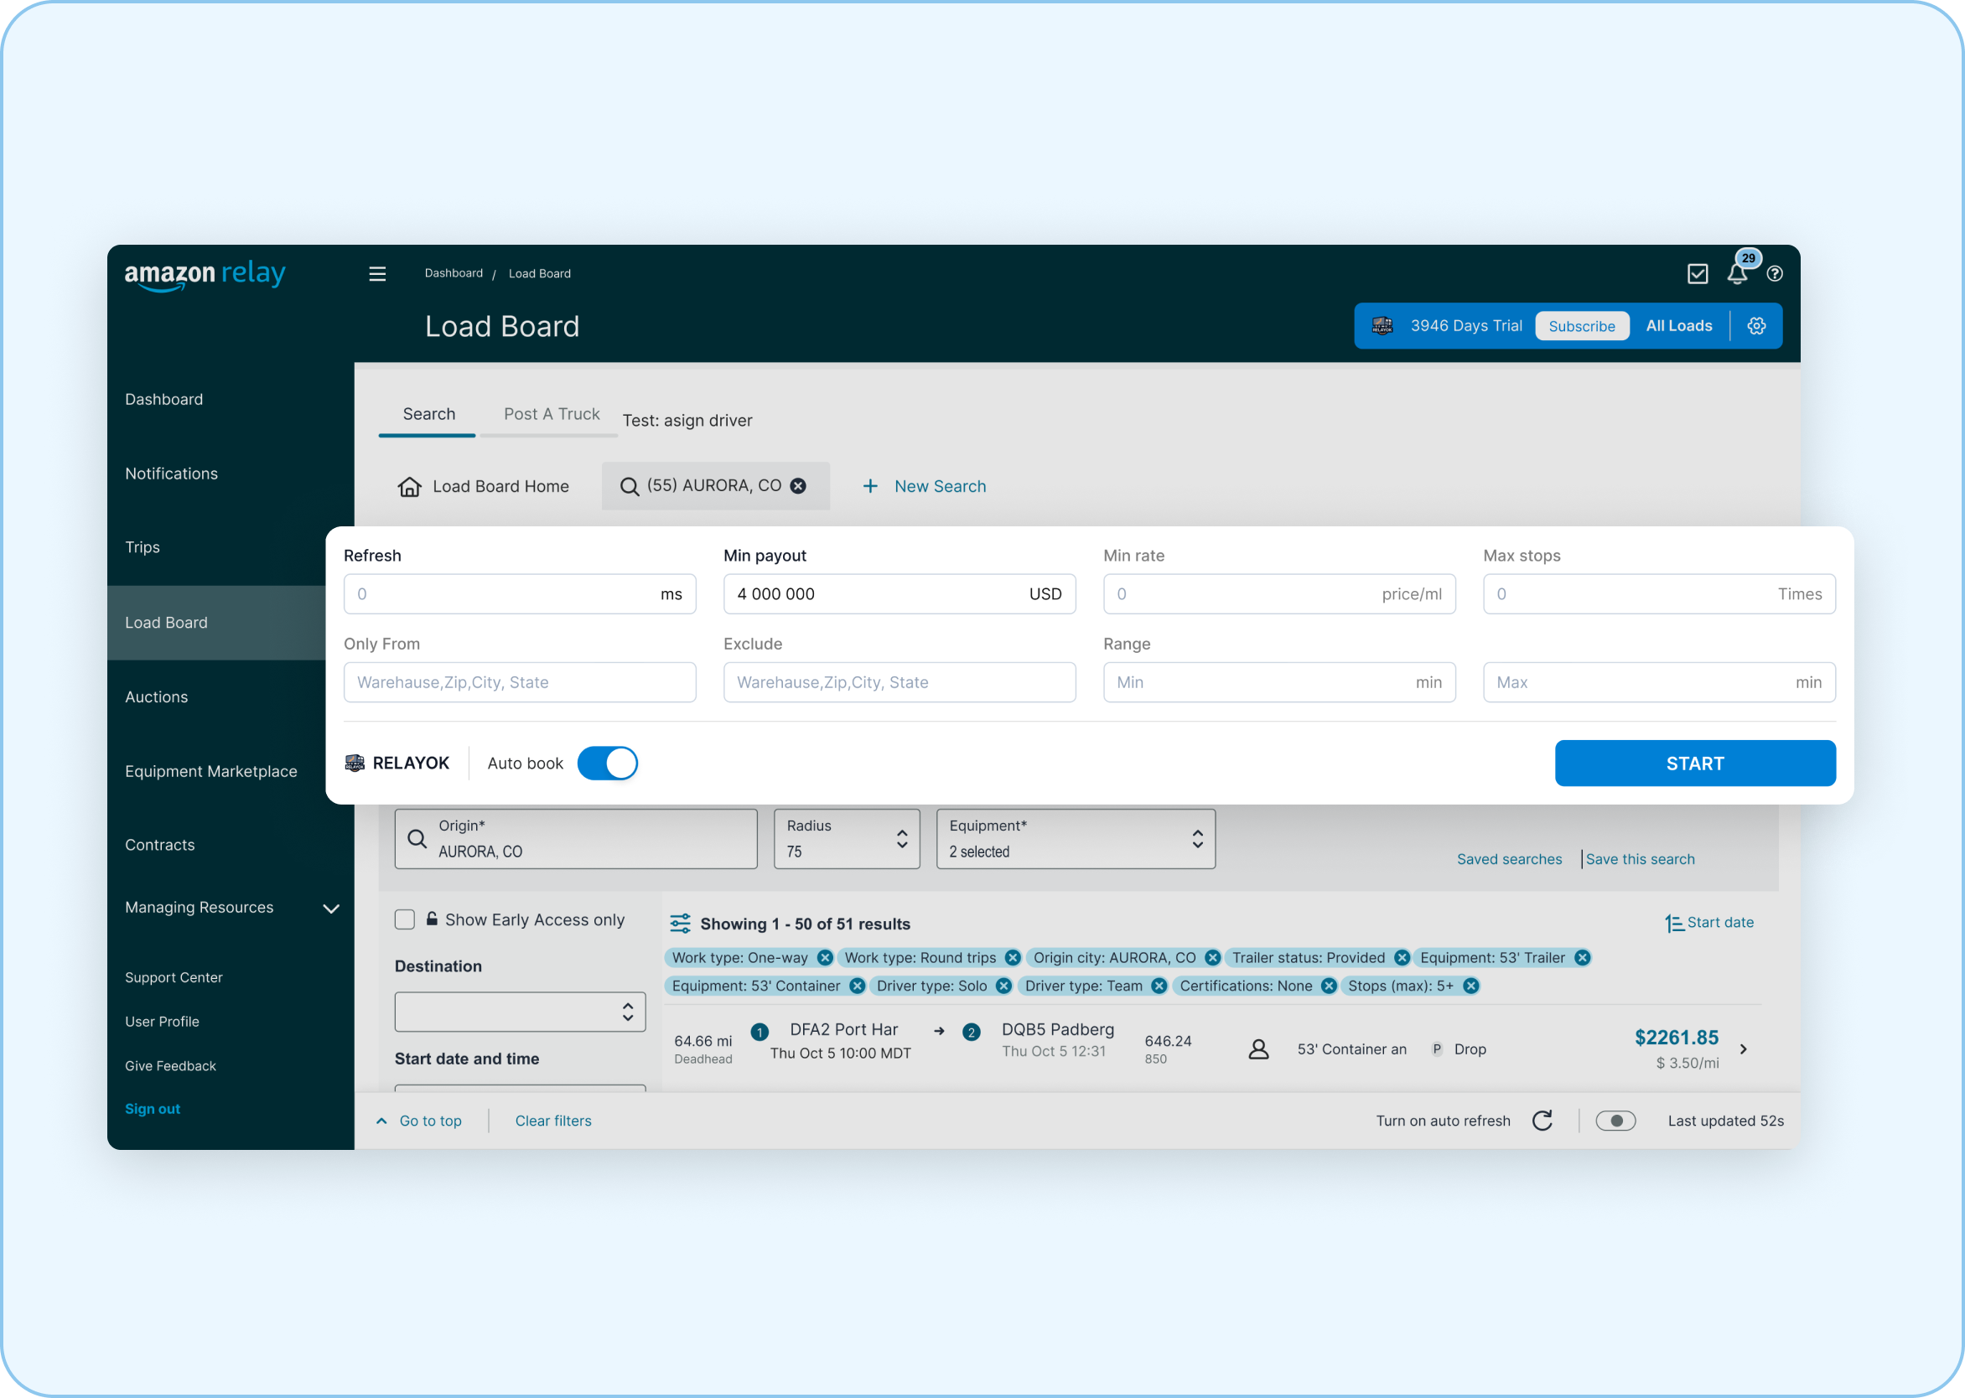
Task: Click the messages envelope icon
Action: [x=1698, y=274]
